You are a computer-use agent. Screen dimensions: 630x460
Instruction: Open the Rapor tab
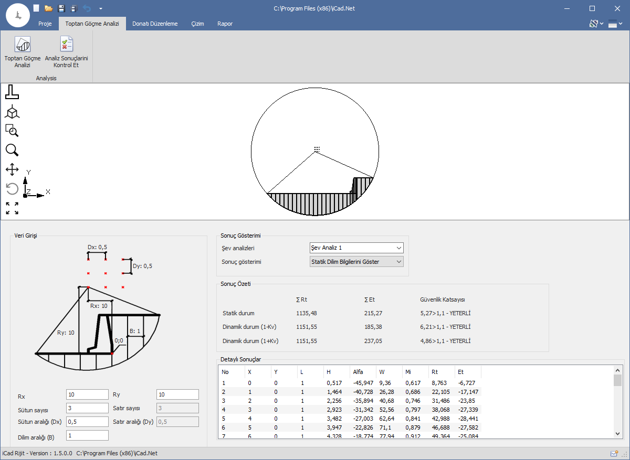(225, 24)
